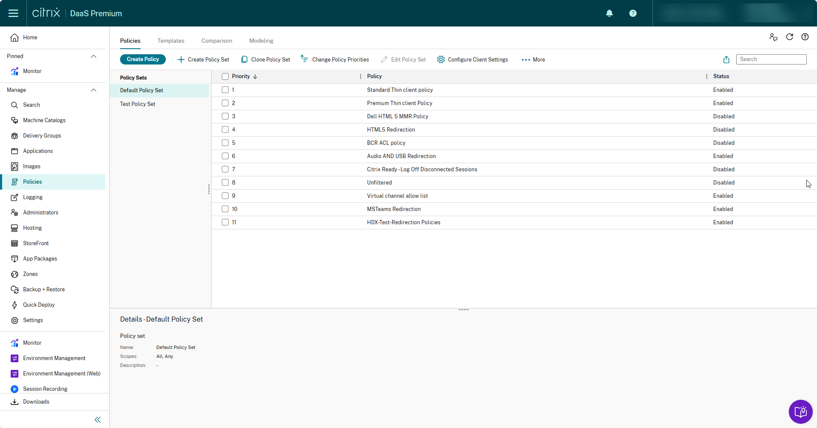Collapse the Manage section

(x=94, y=90)
